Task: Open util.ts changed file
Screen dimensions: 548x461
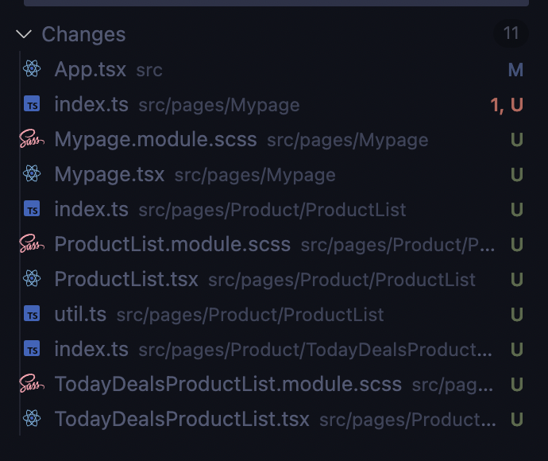Action: tap(79, 314)
